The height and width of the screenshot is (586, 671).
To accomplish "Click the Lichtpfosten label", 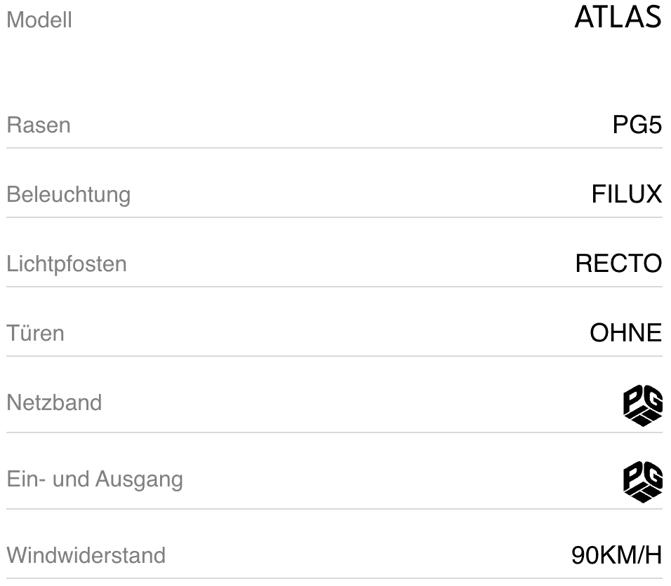I will pyautogui.click(x=67, y=264).
